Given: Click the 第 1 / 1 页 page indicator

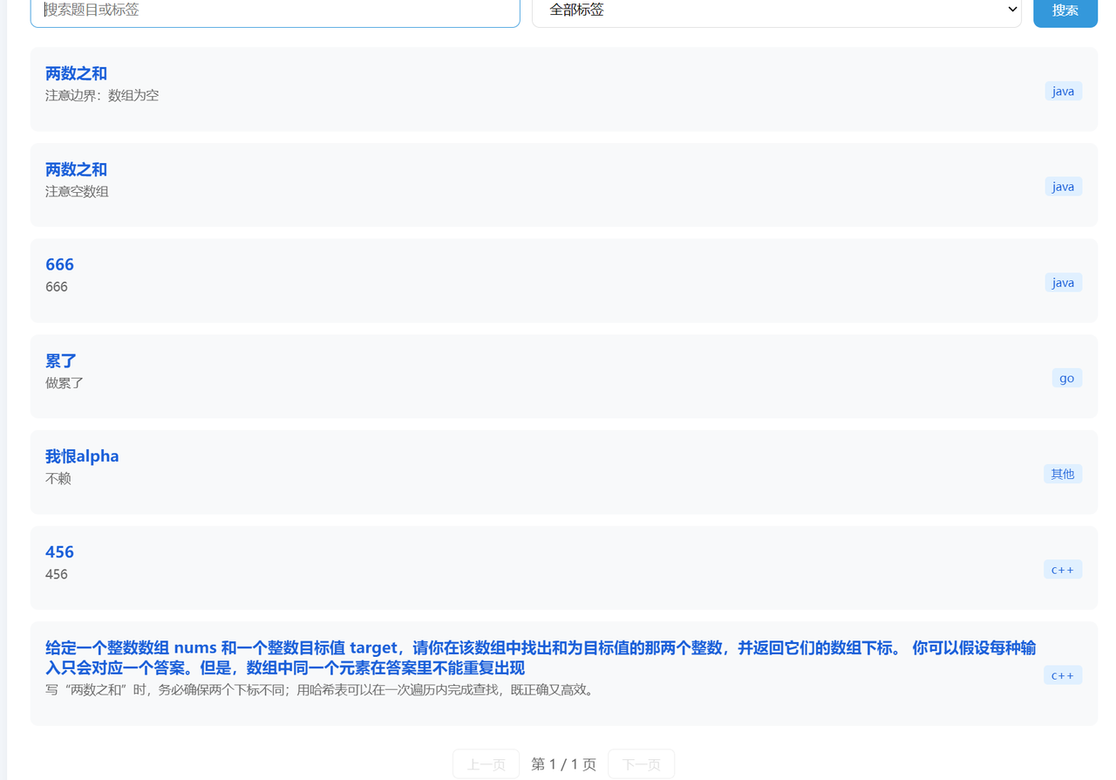Looking at the screenshot, I should 564,764.
